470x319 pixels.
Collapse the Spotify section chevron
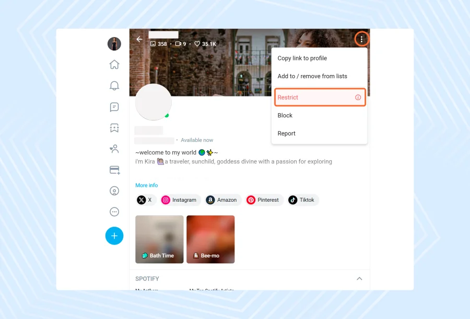(359, 278)
